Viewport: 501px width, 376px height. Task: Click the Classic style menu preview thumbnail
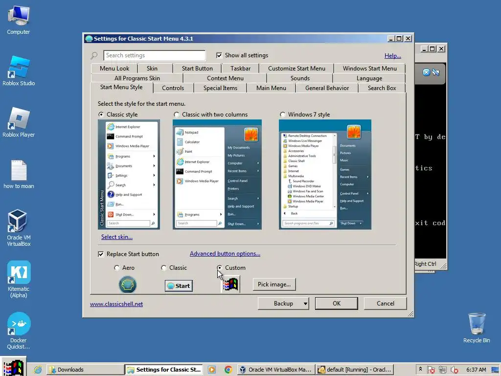click(x=129, y=175)
